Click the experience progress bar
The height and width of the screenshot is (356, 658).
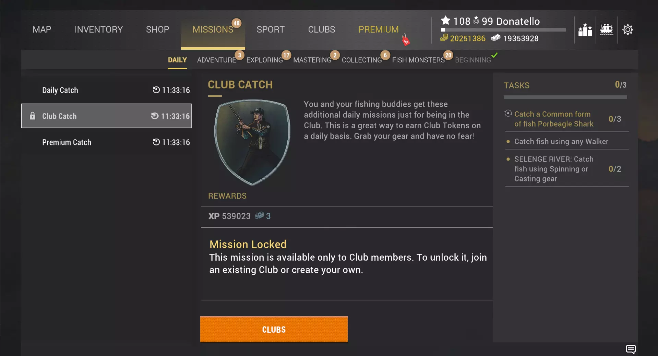[503, 30]
